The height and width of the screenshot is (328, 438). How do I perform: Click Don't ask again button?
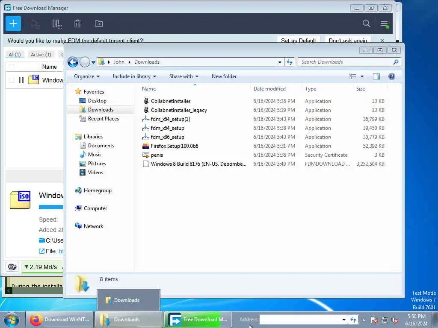coord(348,41)
